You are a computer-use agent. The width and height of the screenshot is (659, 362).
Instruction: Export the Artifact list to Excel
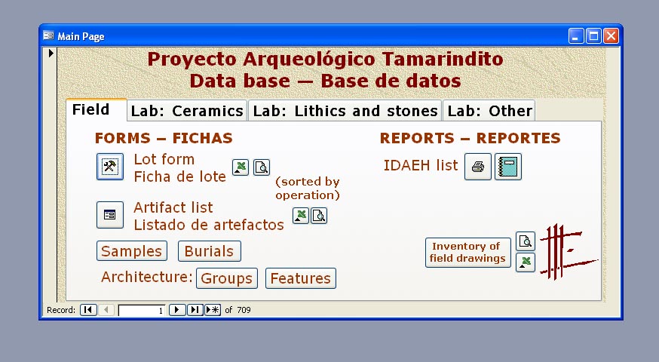300,216
